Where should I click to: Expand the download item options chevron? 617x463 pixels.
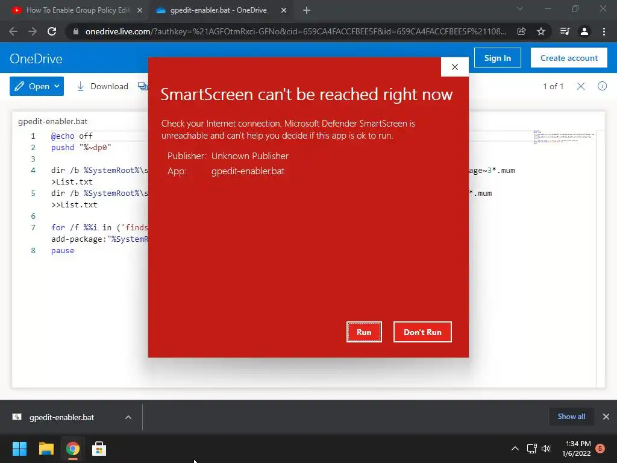[128, 417]
